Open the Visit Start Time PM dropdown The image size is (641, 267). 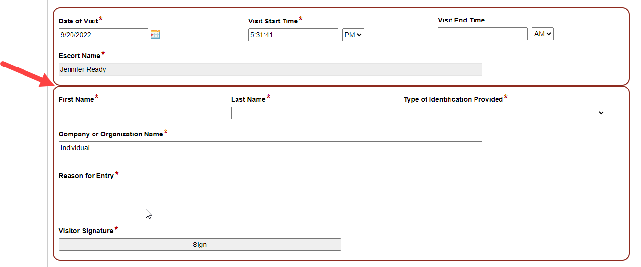(353, 35)
